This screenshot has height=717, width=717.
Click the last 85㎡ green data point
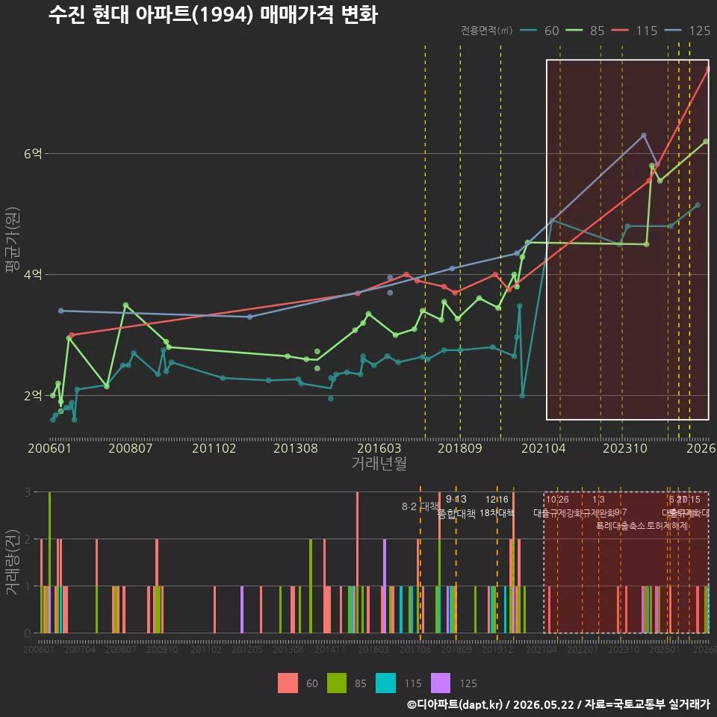click(x=706, y=142)
